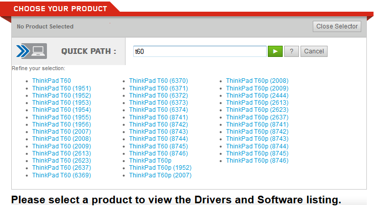374x216 pixels.
Task: Pick ThinkPad T60p (8746)
Action: point(257,161)
